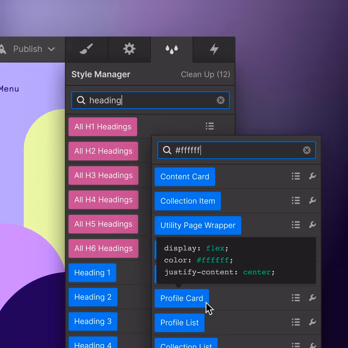Open the wrench icon for Profile Card
This screenshot has height=348, width=348.
312,298
